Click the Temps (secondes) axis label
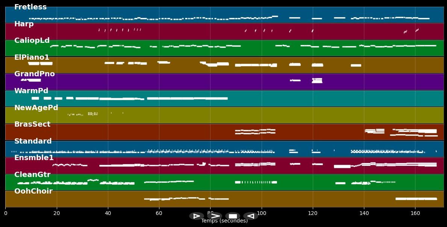Screen dimensions: 447x227 point(224,221)
